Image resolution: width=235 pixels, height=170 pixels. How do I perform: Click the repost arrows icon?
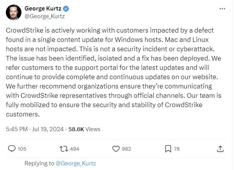click(63, 148)
